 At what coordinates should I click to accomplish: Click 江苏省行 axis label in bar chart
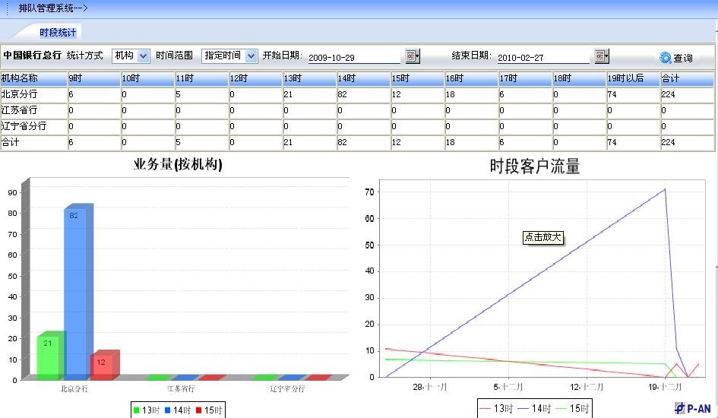tap(181, 388)
